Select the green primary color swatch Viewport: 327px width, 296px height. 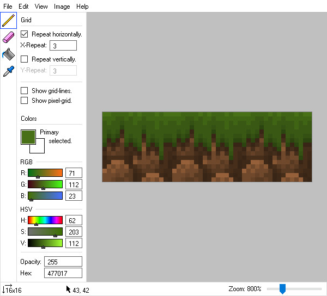[x=28, y=137]
